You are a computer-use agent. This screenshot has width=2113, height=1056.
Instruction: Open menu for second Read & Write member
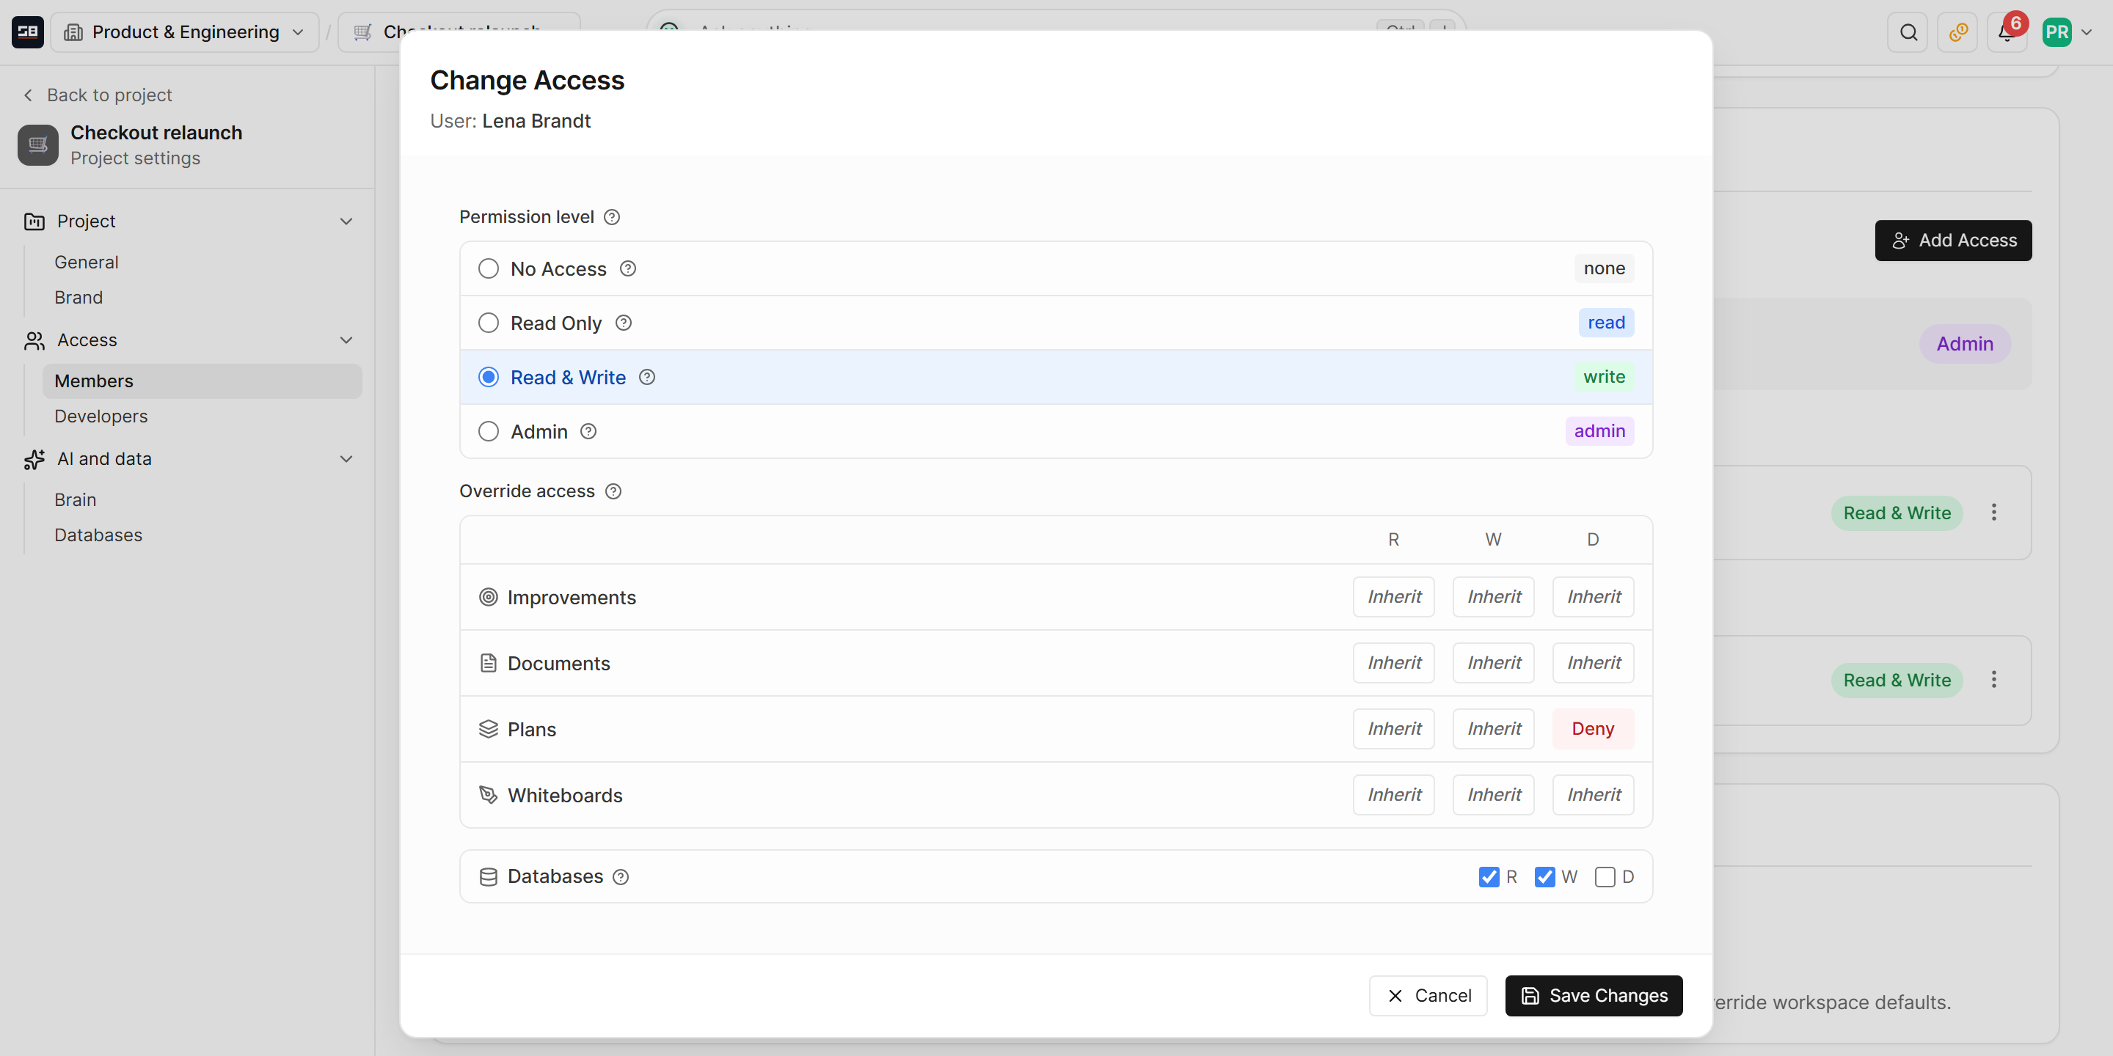pos(1994,680)
